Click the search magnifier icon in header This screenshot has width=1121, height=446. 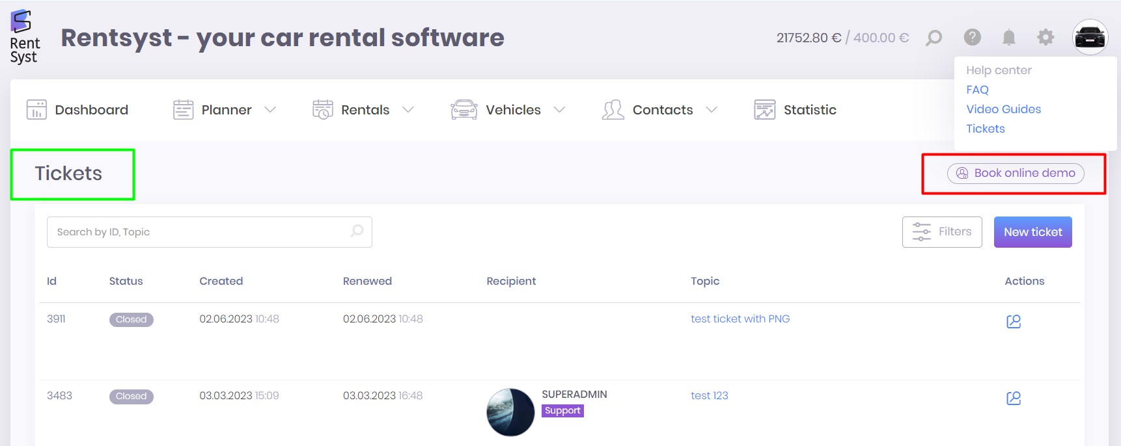pos(934,38)
